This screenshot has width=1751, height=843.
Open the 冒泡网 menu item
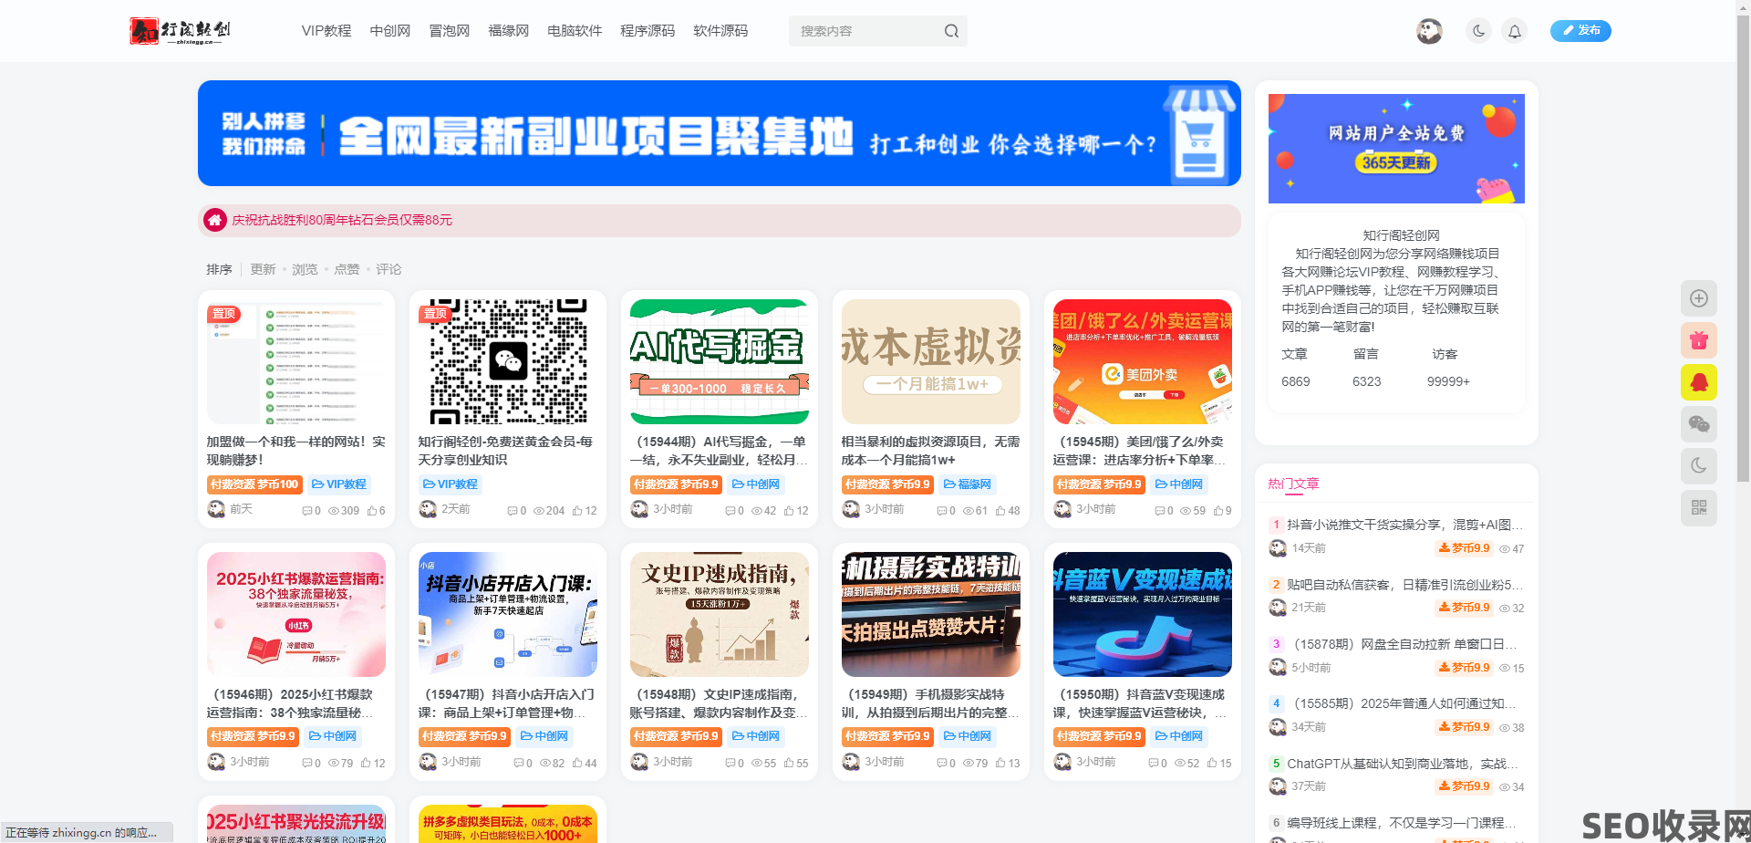pos(450,31)
